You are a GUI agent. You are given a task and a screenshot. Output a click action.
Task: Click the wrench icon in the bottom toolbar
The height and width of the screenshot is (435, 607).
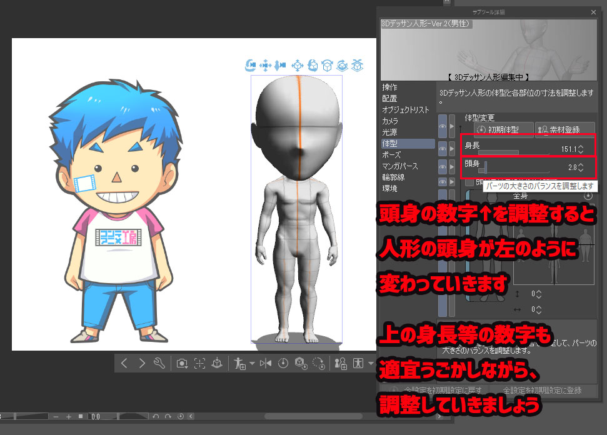(159, 362)
